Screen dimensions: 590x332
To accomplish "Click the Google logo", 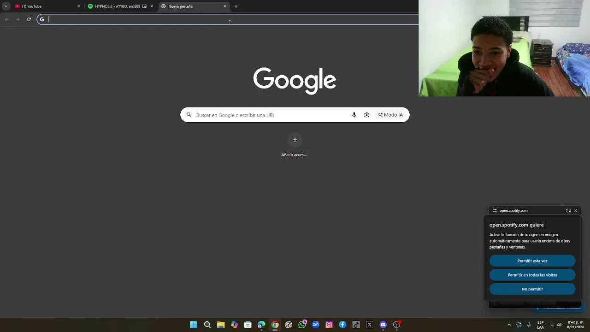I will (295, 81).
